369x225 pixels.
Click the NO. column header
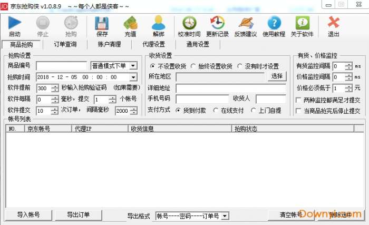[15, 129]
